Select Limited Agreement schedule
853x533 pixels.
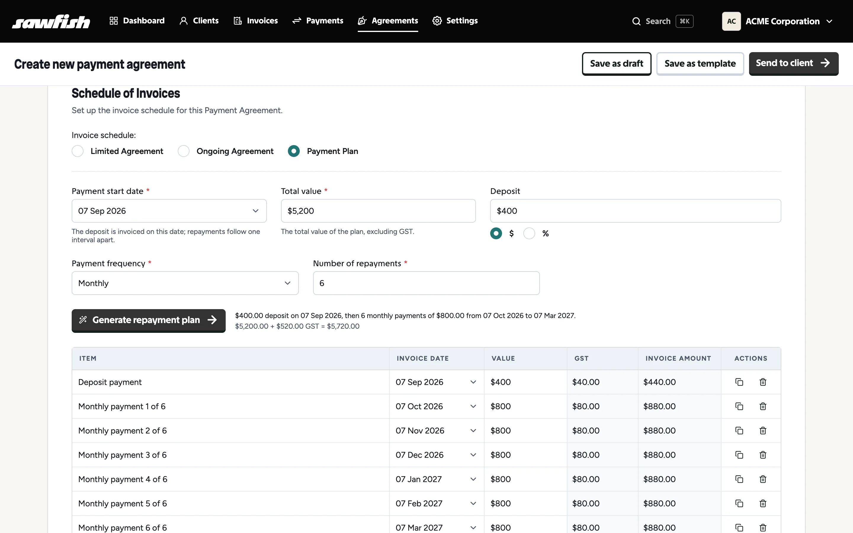pos(78,151)
